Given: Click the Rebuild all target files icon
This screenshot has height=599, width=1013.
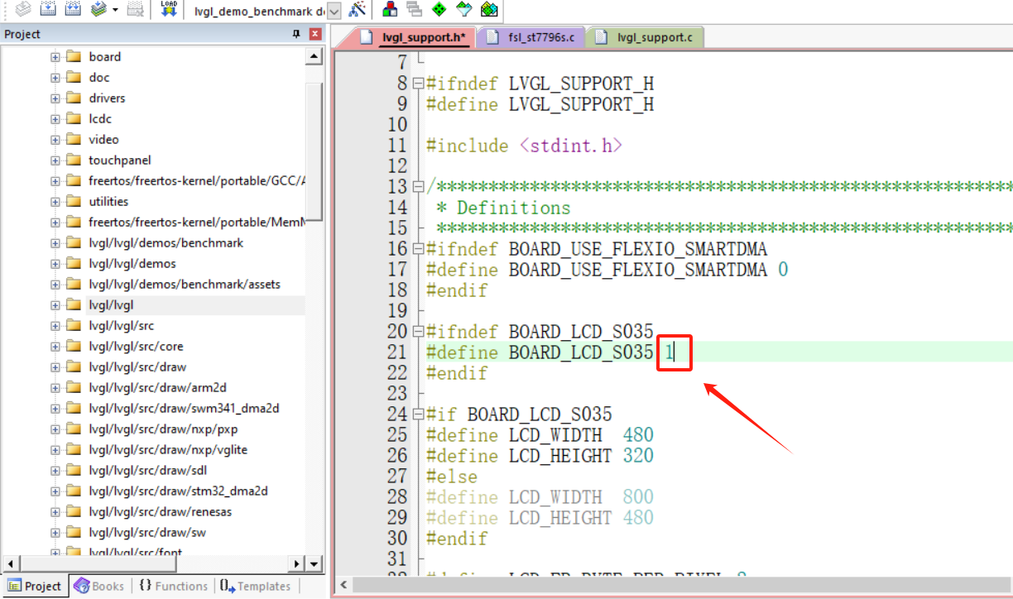Looking at the screenshot, I should pos(73,10).
